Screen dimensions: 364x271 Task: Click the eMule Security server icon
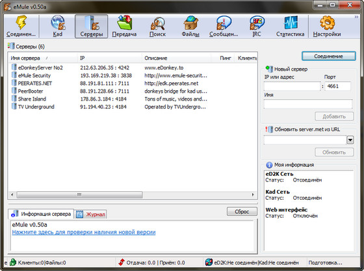click(14, 75)
